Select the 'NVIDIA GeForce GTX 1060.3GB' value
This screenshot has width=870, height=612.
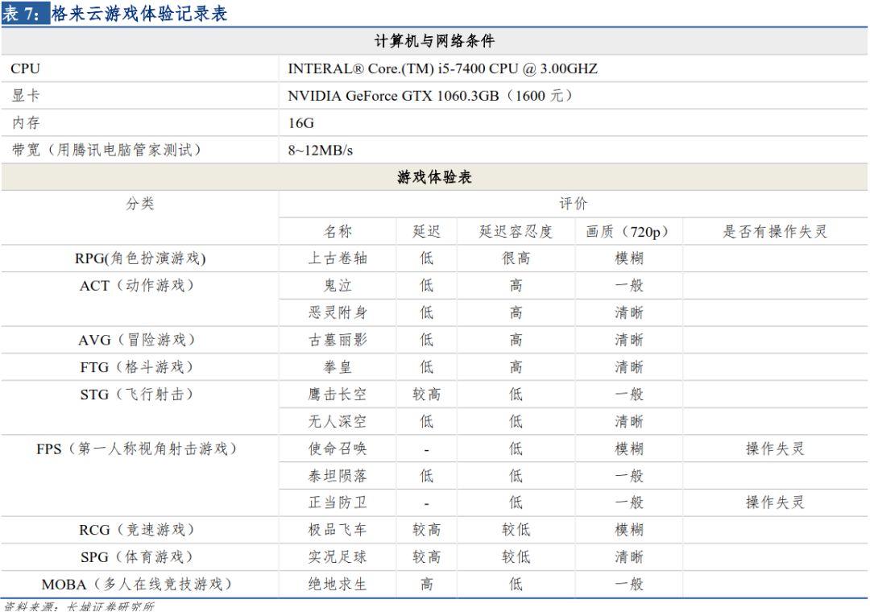[x=393, y=96]
